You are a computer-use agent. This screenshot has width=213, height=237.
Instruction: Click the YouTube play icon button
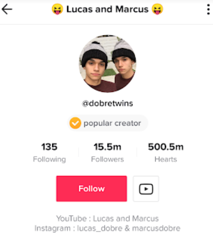146,189
